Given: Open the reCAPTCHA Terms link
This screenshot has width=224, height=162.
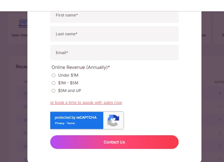Looking at the screenshot, I should pyautogui.click(x=71, y=123).
